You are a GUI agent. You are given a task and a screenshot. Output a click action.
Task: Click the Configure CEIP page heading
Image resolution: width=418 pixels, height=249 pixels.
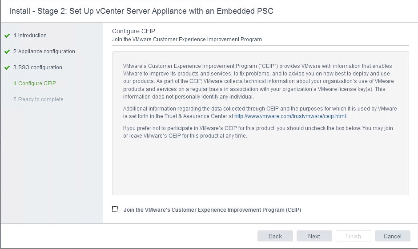coord(133,31)
